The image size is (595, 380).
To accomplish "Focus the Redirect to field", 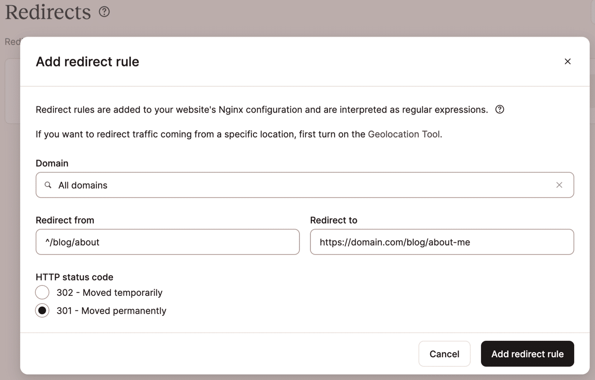I will 442,242.
